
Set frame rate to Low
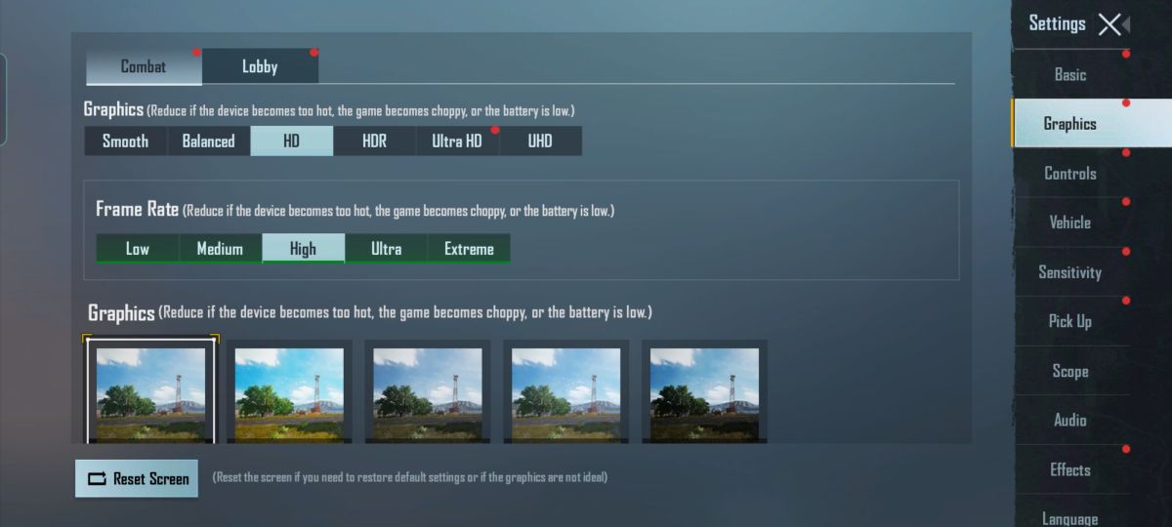(138, 249)
